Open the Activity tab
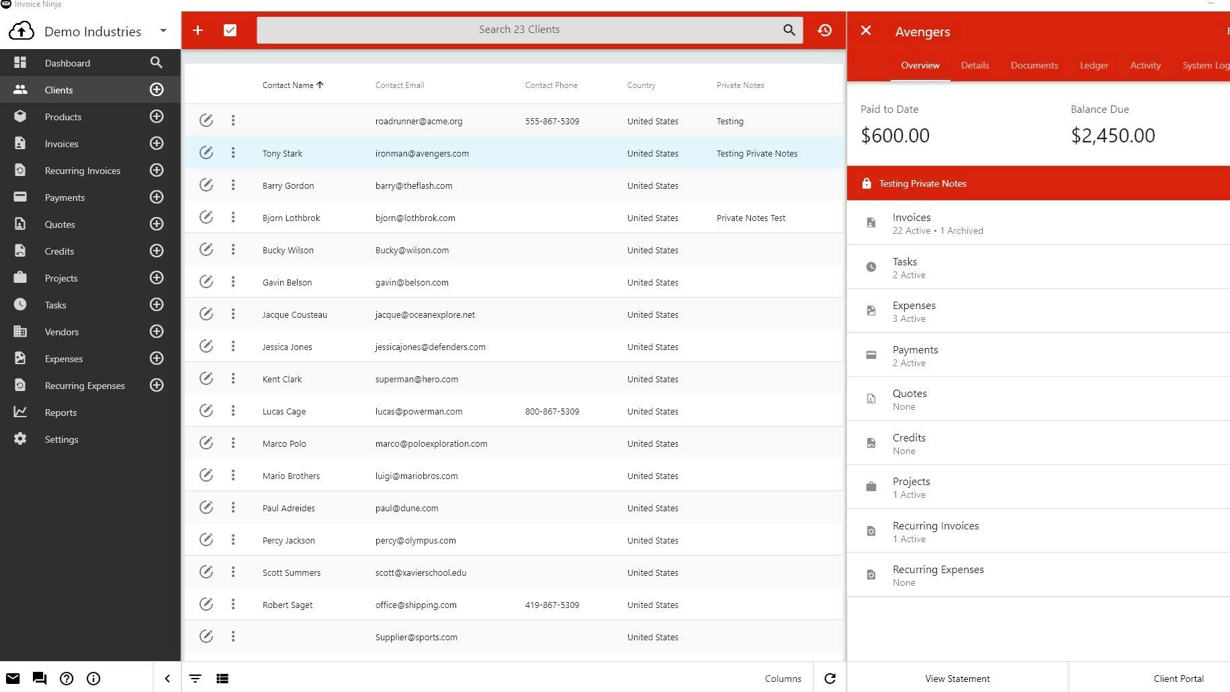Viewport: 1230px width, 692px height. click(1145, 65)
